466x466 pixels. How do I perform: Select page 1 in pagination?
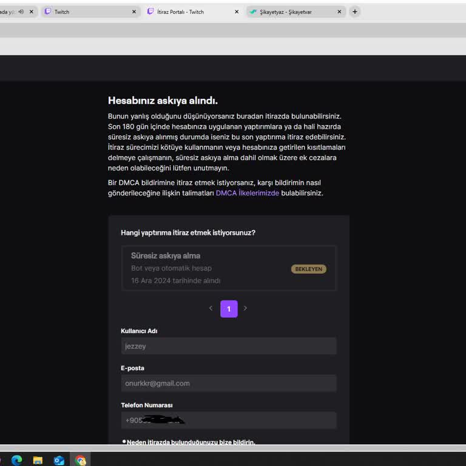[x=229, y=309]
